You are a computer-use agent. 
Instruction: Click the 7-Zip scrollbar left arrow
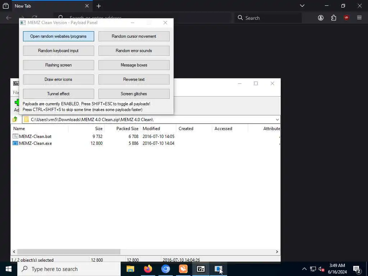[x=14, y=252]
